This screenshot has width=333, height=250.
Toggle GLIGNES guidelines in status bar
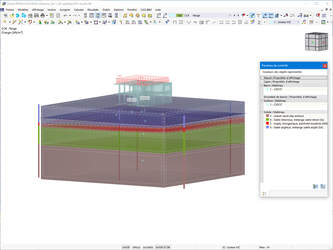(148, 247)
